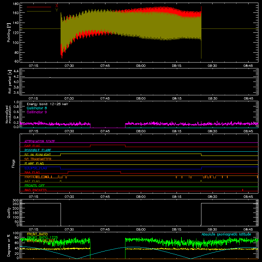This screenshot has height=262, width=262.
Task: Click the 1.0 value on modulation axis
Action: coord(16,102)
